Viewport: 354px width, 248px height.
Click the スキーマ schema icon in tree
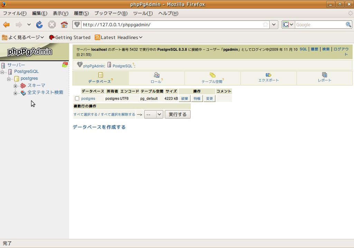click(23, 86)
